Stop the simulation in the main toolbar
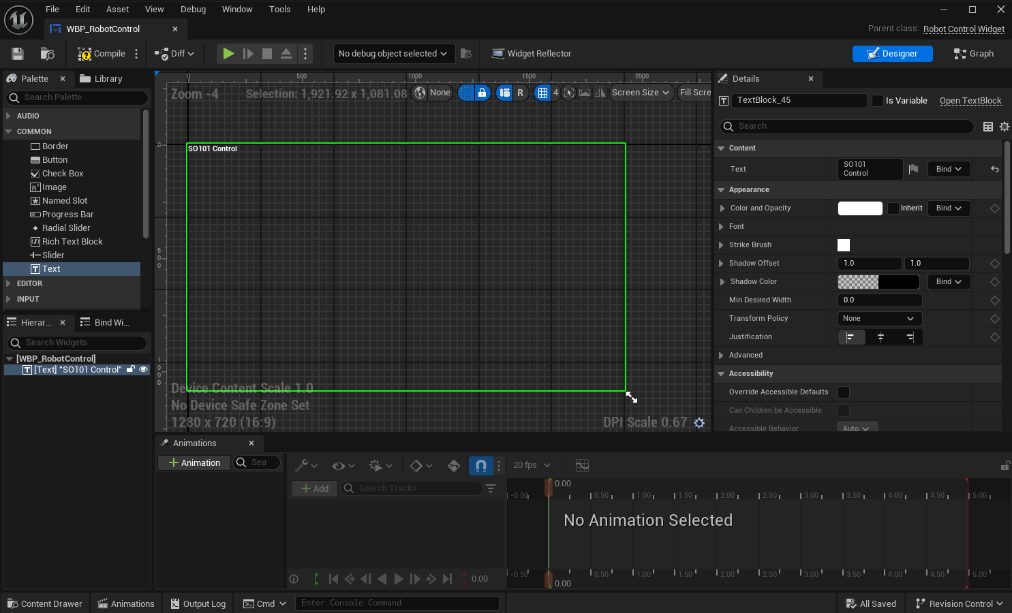 267,54
